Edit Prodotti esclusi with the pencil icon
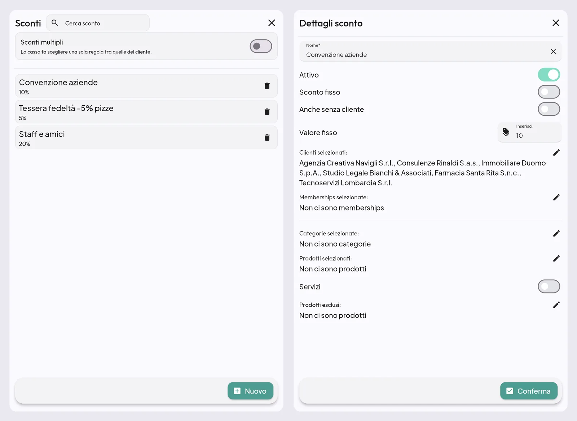 [556, 305]
